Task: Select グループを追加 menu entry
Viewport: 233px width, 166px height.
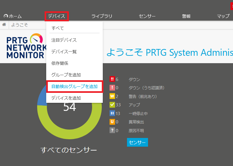Action: (x=74, y=75)
